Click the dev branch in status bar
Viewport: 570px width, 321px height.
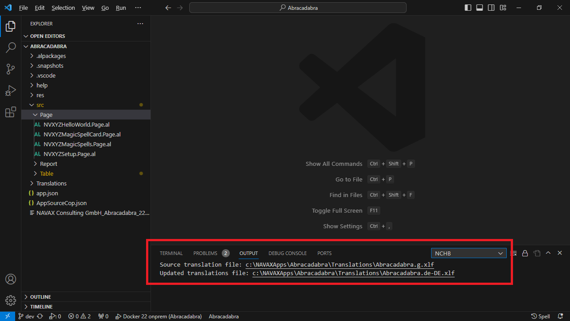(26, 316)
